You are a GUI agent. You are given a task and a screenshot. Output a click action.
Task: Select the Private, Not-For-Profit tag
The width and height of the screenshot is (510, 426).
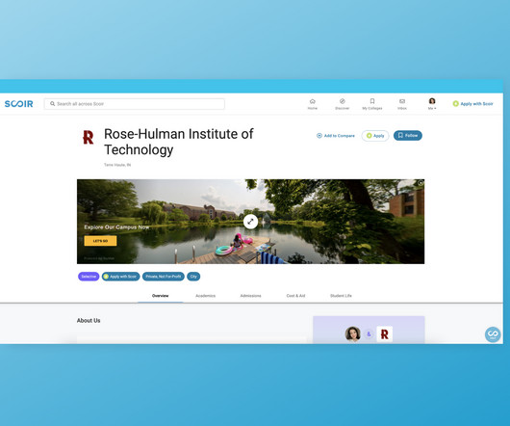point(164,277)
